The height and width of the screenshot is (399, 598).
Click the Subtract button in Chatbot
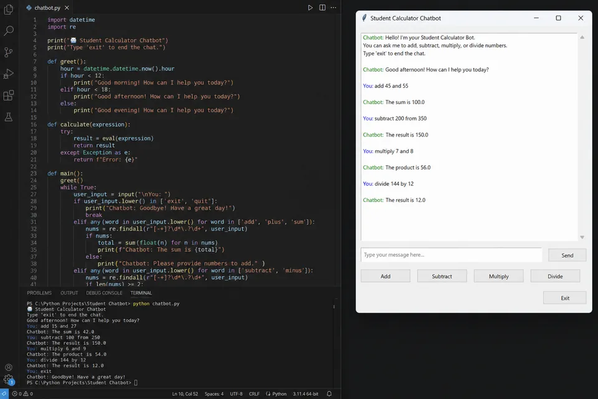[442, 276]
